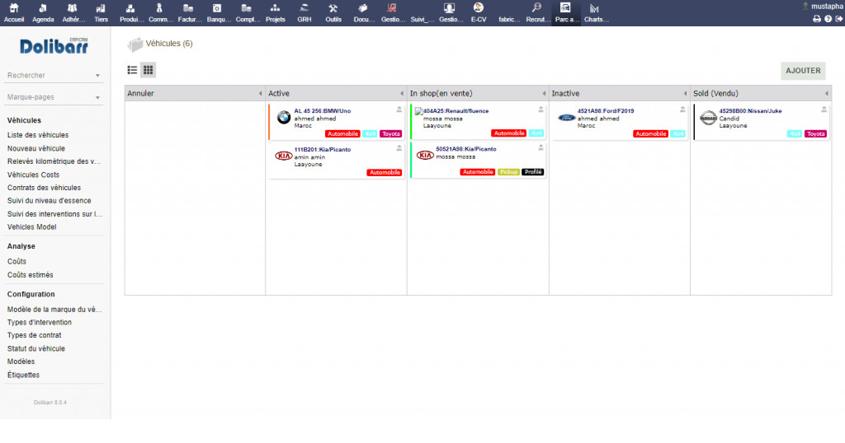Open the E-CV module
Viewport: 845px width, 443px height.
pos(479,13)
